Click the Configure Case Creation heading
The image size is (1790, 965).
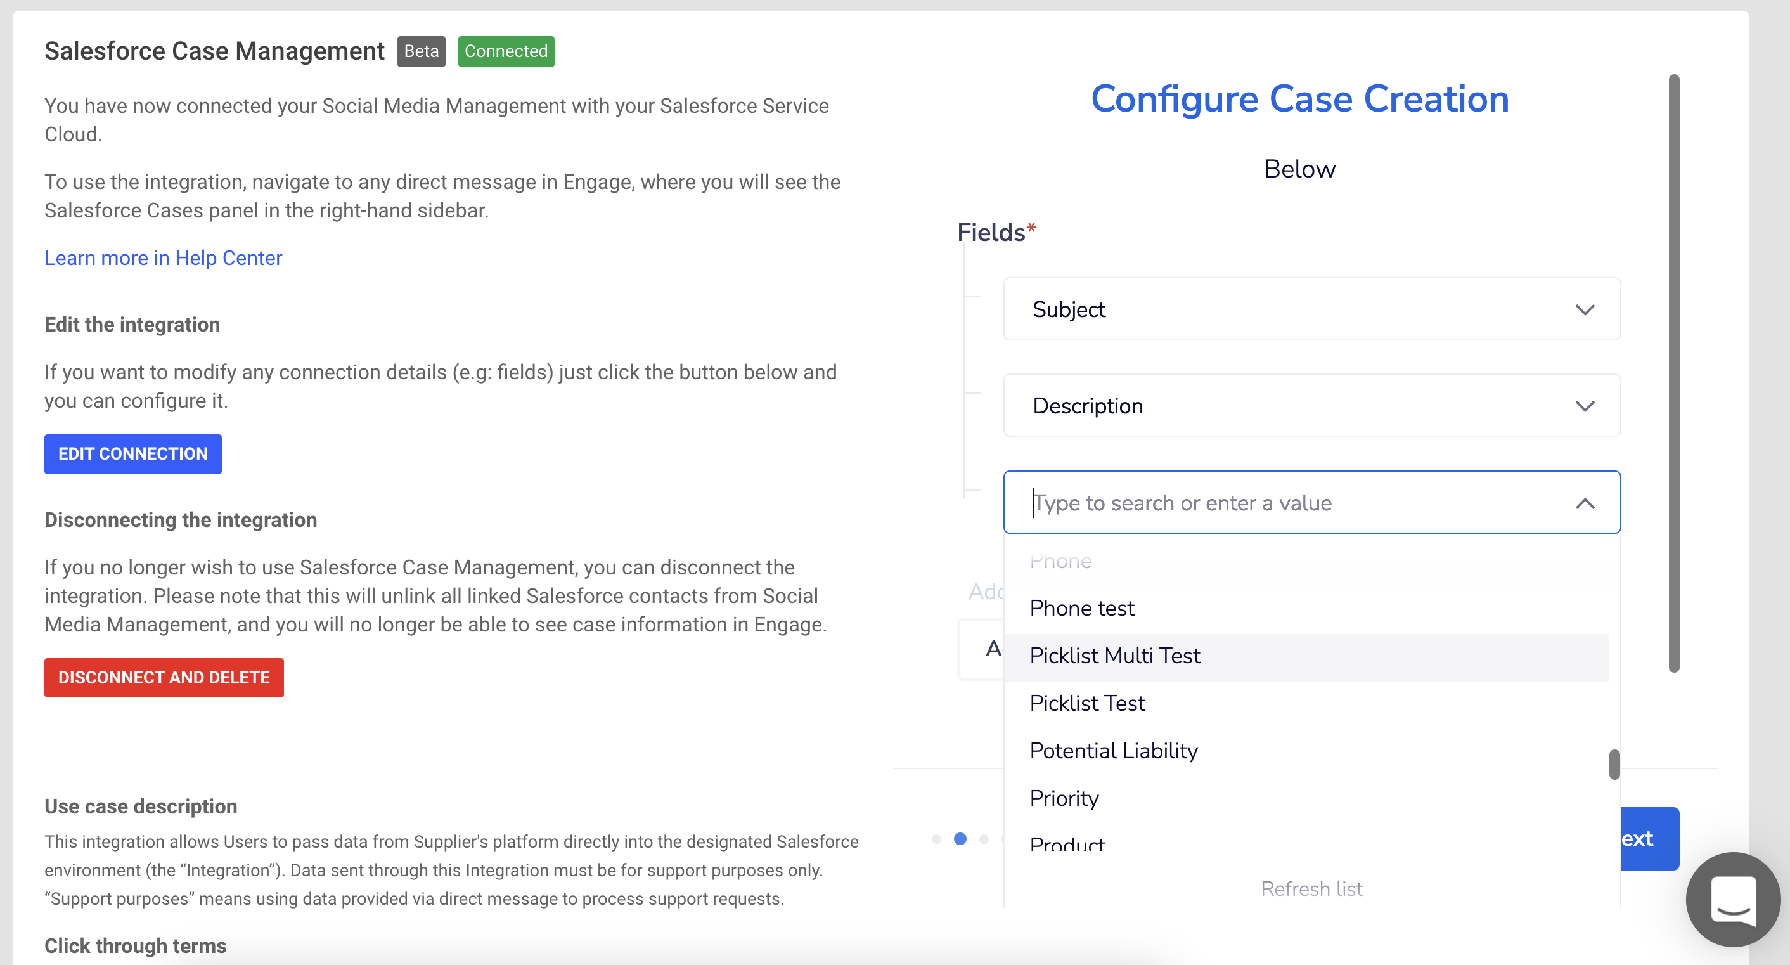point(1299,98)
